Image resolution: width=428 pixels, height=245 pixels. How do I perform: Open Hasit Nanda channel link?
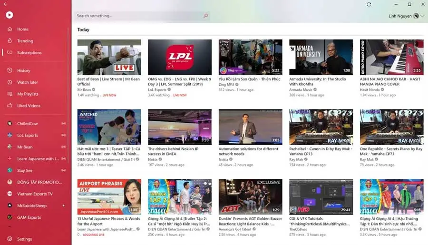(x=370, y=89)
